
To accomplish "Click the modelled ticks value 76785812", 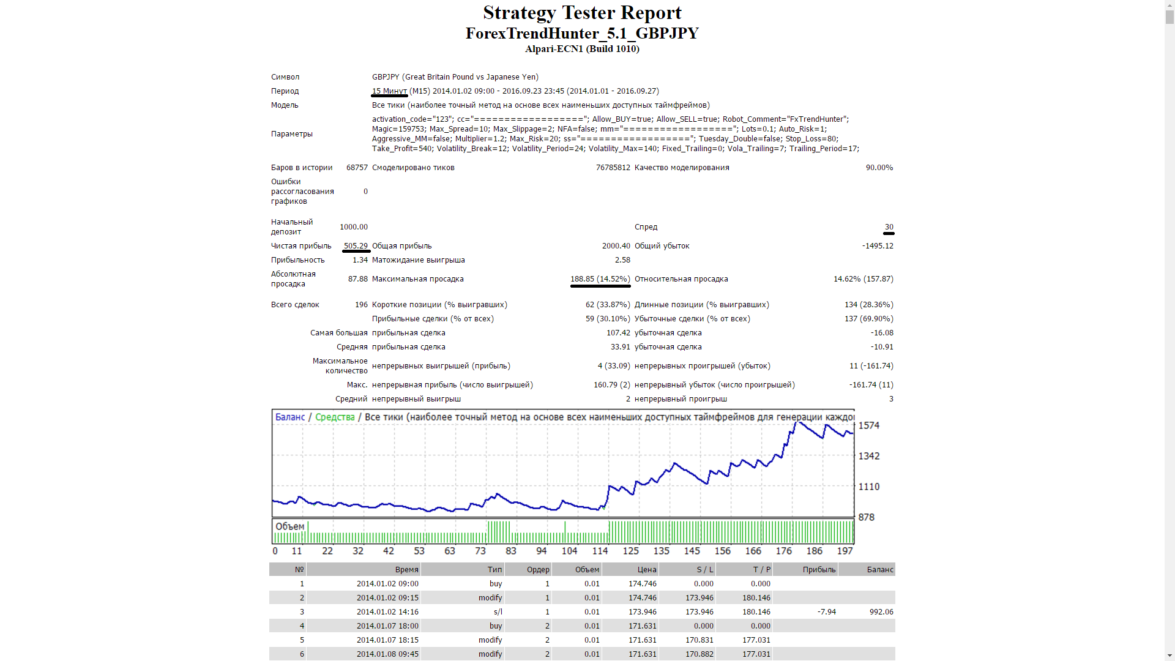I will pyautogui.click(x=613, y=168).
